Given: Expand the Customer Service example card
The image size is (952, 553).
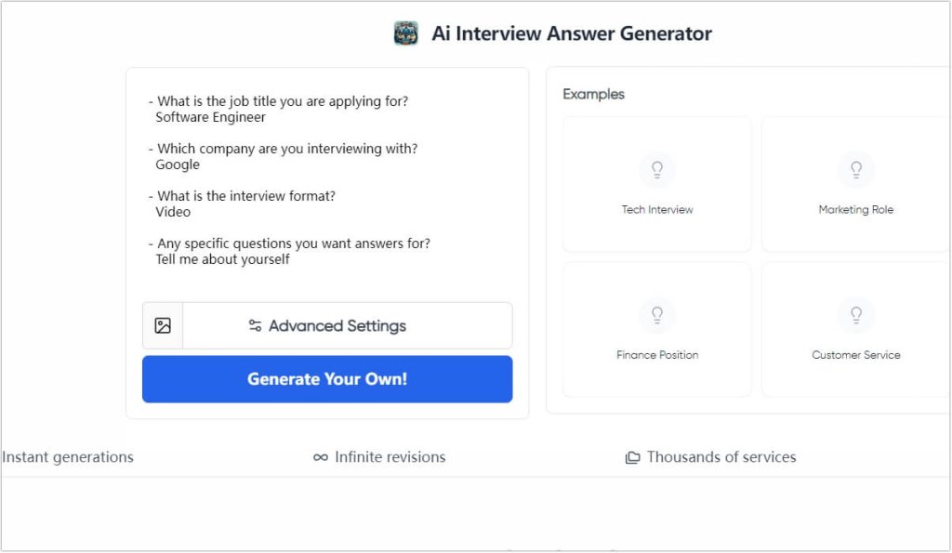Looking at the screenshot, I should pyautogui.click(x=856, y=328).
